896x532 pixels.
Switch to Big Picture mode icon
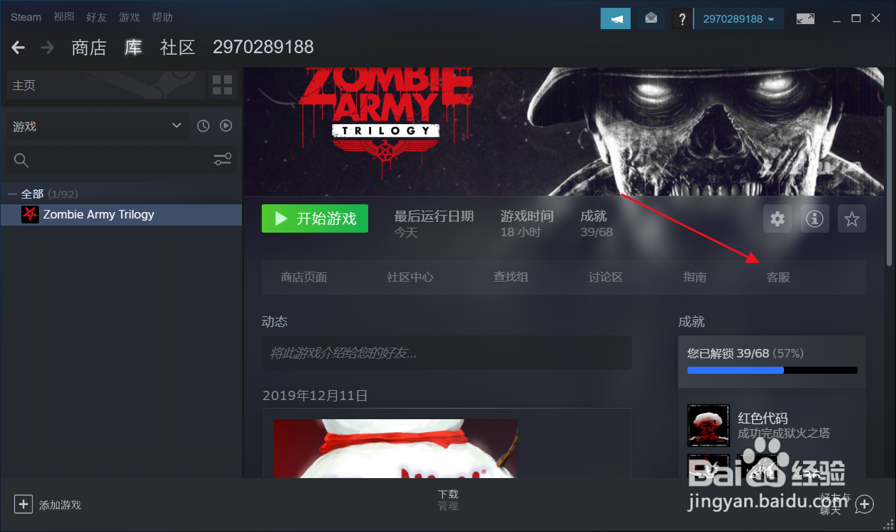point(805,18)
